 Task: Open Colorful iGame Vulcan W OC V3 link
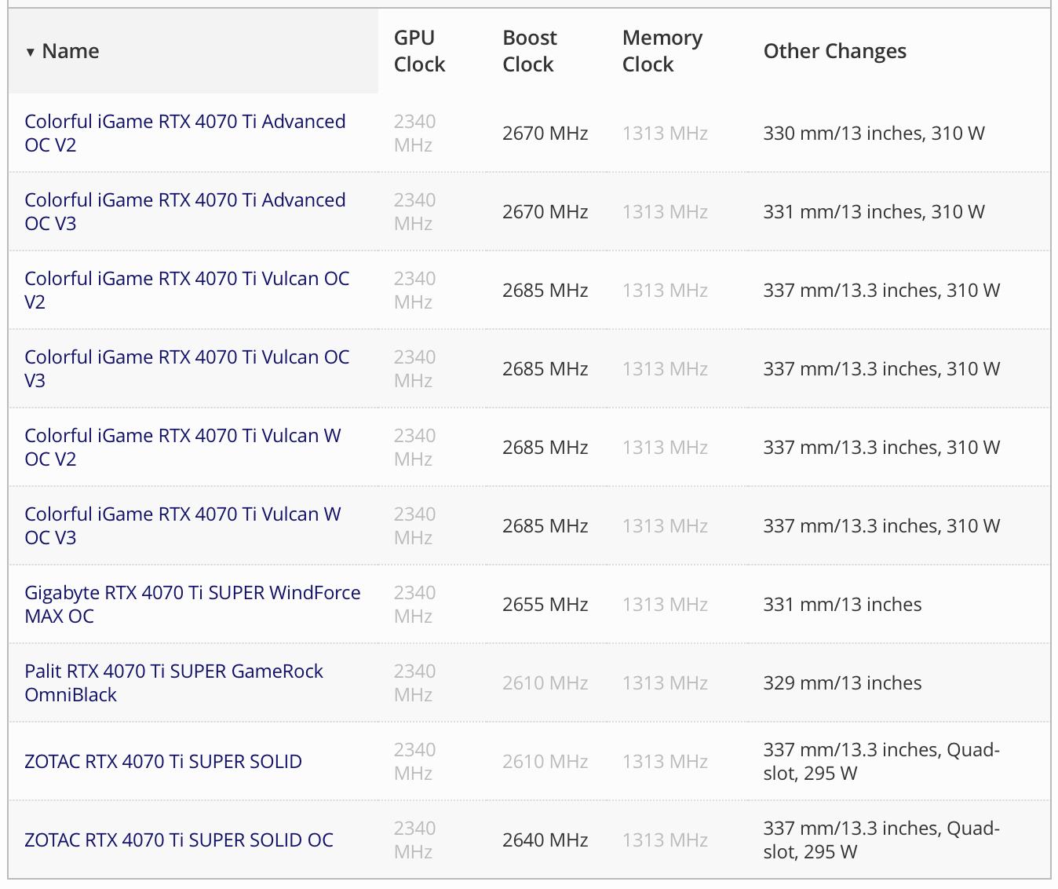tap(182, 525)
